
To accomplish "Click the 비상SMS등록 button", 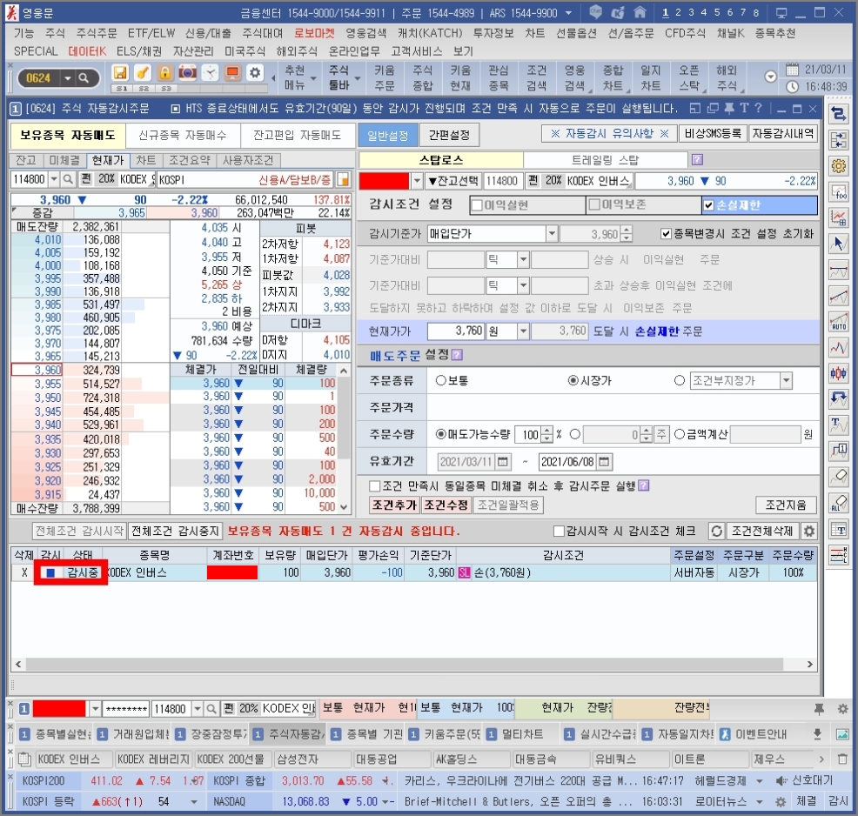I will click(713, 133).
